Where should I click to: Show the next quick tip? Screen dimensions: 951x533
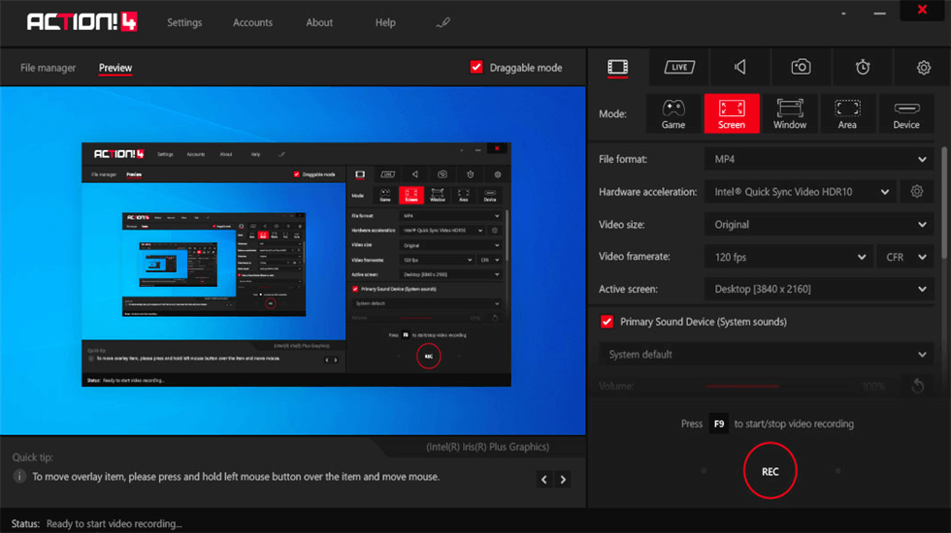point(563,480)
